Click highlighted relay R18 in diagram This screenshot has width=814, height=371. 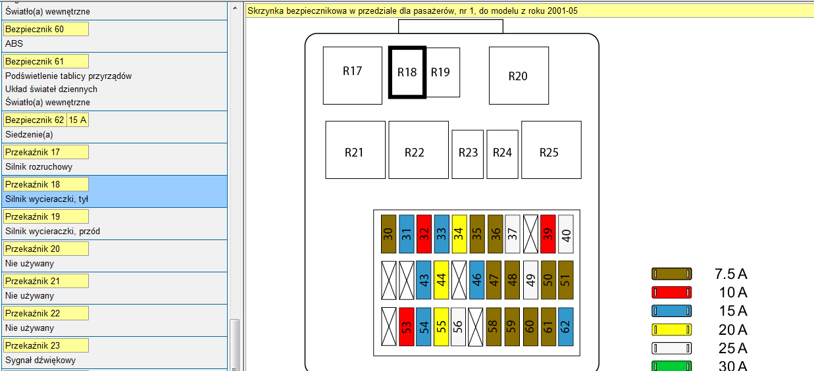[x=407, y=72]
